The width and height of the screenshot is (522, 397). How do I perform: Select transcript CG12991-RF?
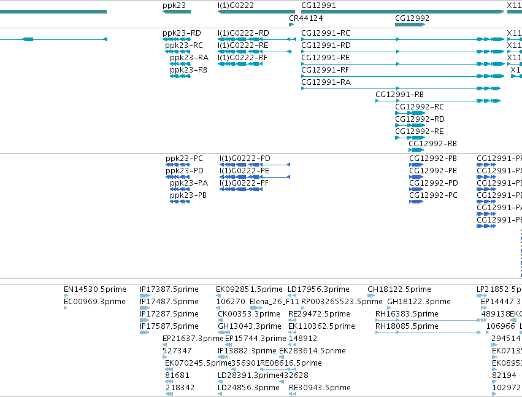pyautogui.click(x=403, y=76)
